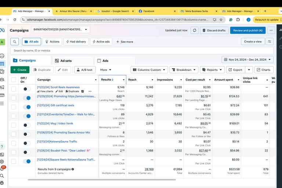Open the Reports dropdown
Image resolution: width=282 pixels, height=188 pixels.
coord(212,70)
